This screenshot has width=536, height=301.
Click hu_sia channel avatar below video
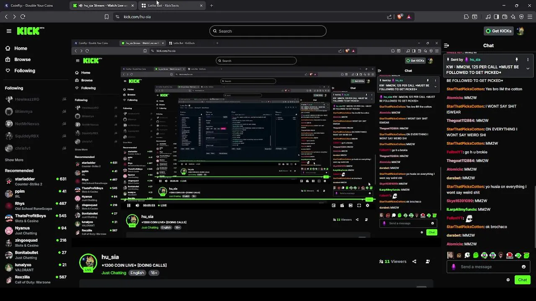(x=88, y=262)
